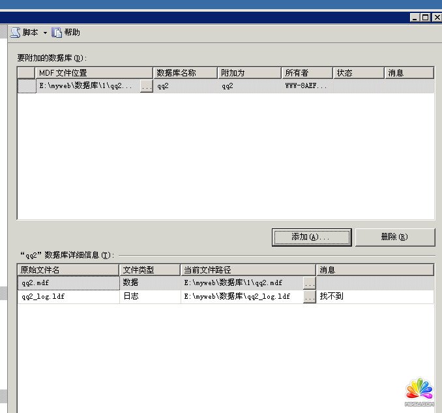The height and width of the screenshot is (413, 442).
Task: Click 所有者 column header
Action: (x=307, y=73)
